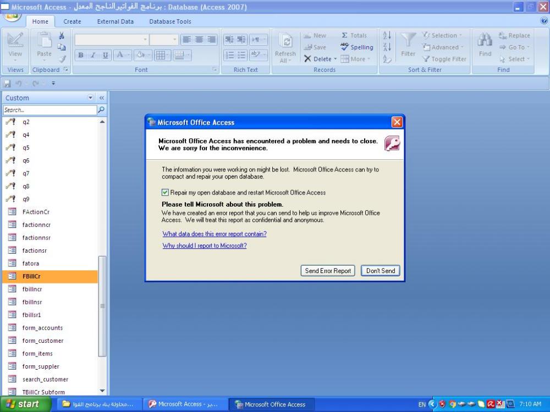Select the Cut scissors icon

click(62, 35)
